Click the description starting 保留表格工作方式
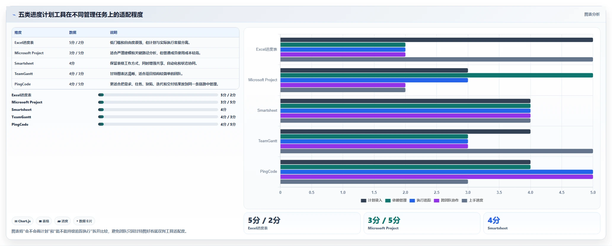Image resolution: width=612 pixels, height=246 pixels. pyautogui.click(x=154, y=63)
